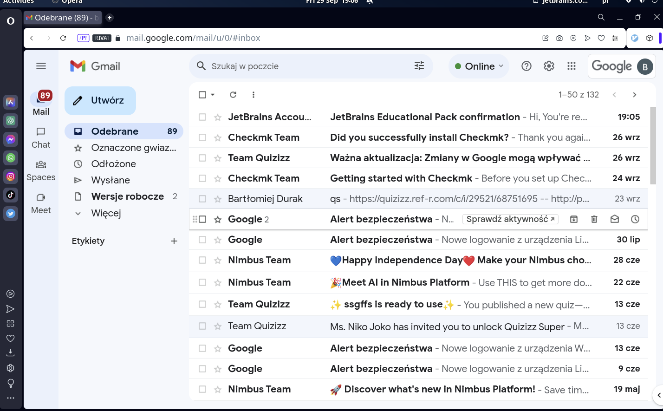Open Gmail Support help icon
Viewport: 663px width, 411px height.
[x=526, y=66]
